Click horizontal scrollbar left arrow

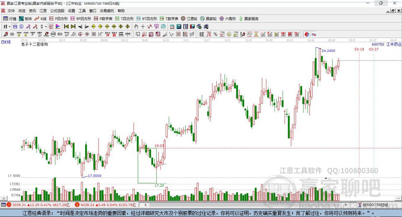(x=145, y=205)
